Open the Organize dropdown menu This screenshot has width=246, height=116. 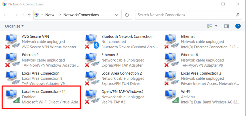coord(14,26)
